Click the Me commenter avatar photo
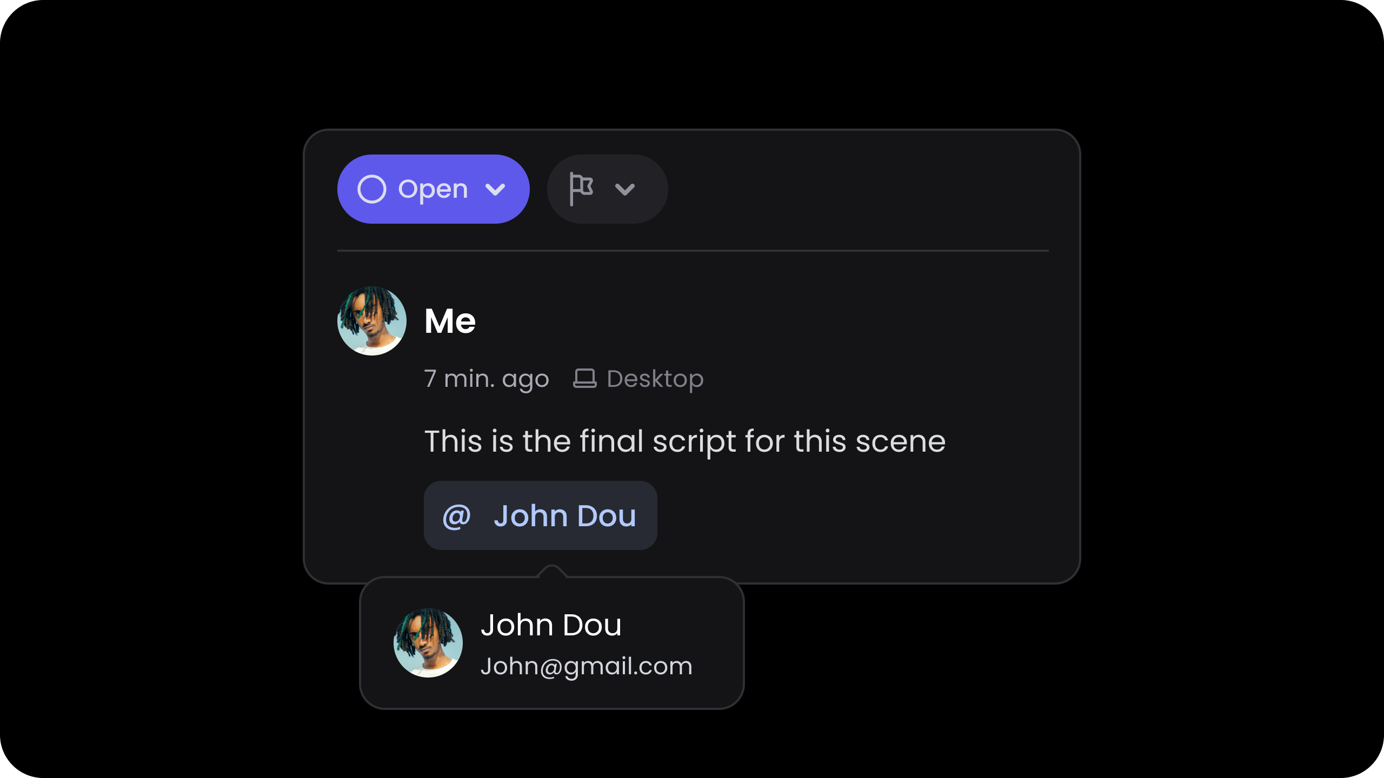This screenshot has height=778, width=1384. tap(372, 321)
